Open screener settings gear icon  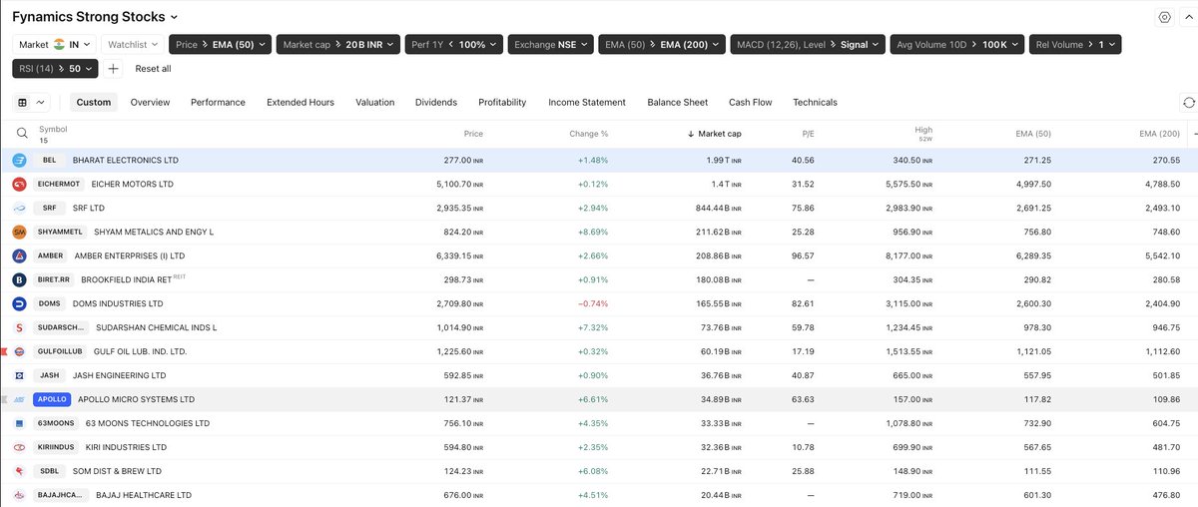(1164, 17)
